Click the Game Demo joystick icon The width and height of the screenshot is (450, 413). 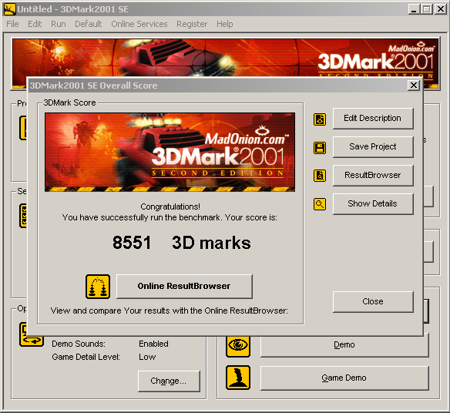click(x=237, y=377)
